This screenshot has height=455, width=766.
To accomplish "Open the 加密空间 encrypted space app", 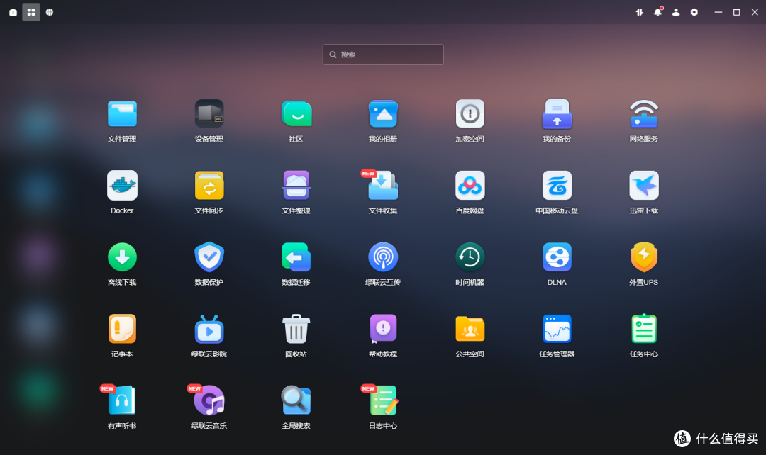I will point(470,114).
